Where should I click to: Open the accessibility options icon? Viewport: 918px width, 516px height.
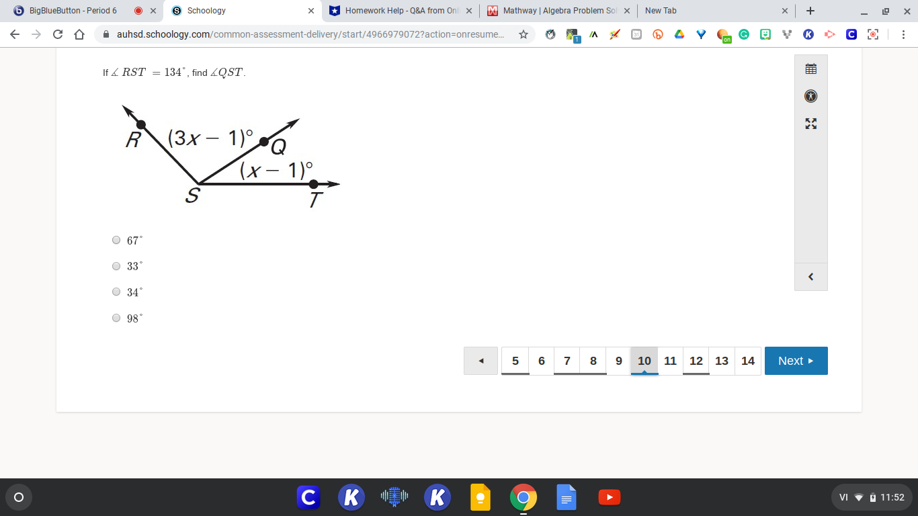(x=810, y=96)
